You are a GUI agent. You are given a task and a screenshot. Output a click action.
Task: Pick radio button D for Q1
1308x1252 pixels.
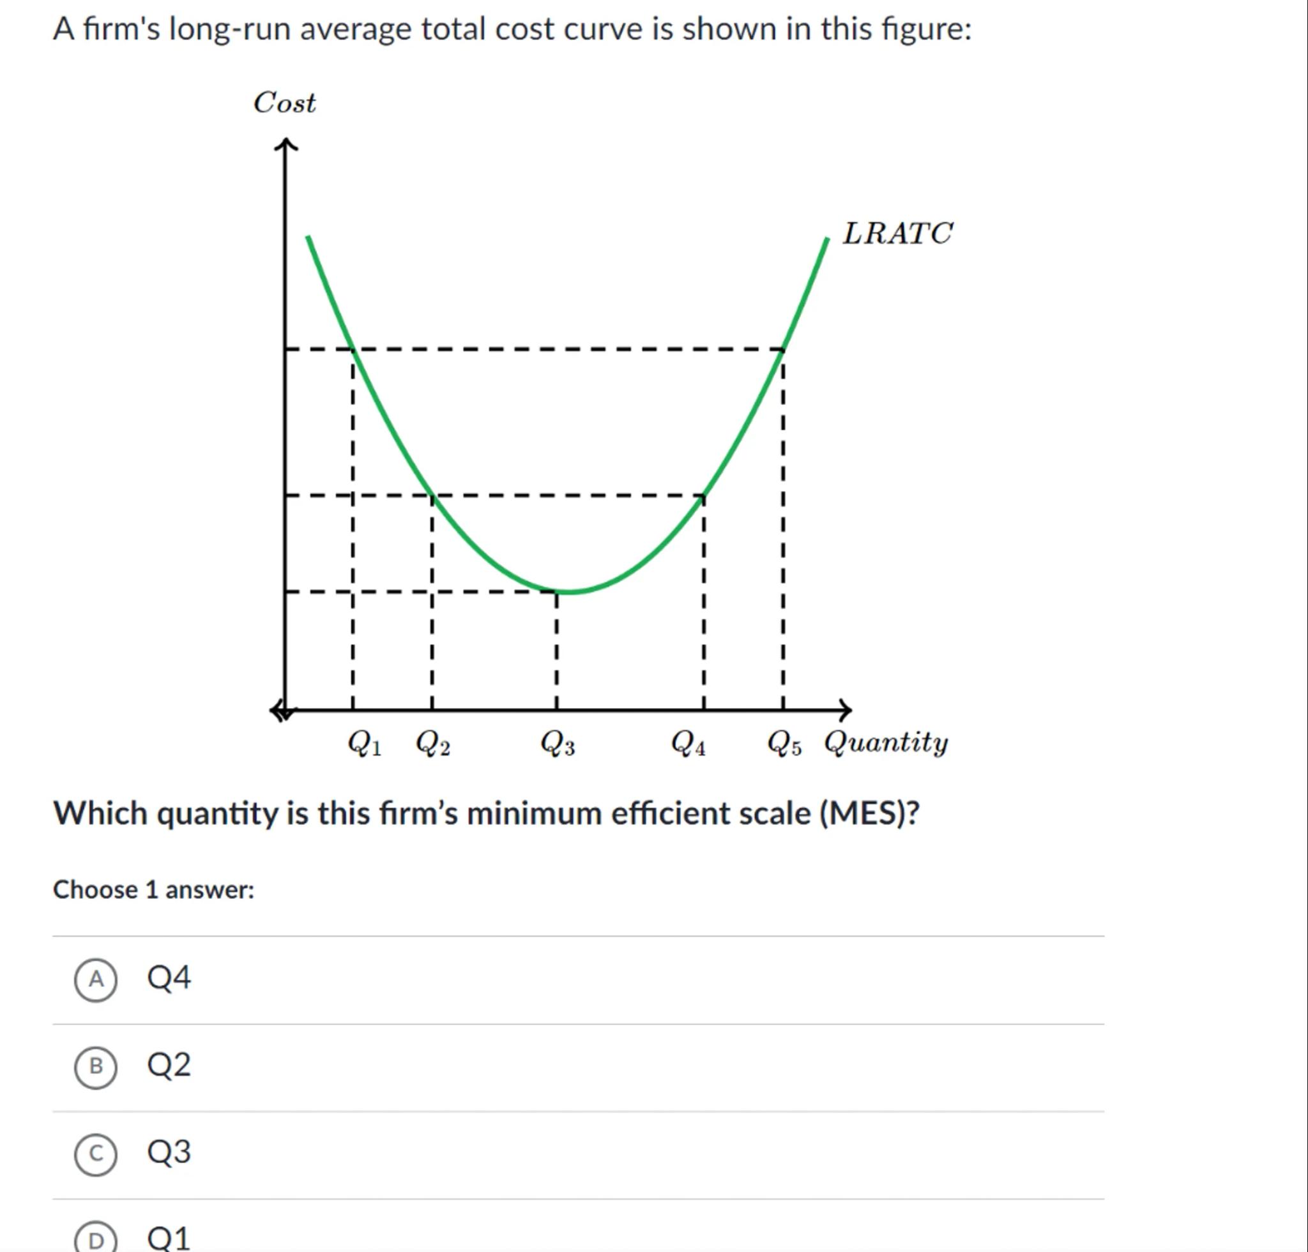pos(96,1239)
